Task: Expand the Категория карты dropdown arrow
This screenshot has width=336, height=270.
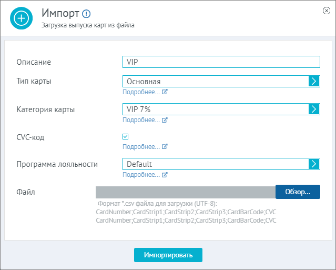Action: click(x=314, y=109)
